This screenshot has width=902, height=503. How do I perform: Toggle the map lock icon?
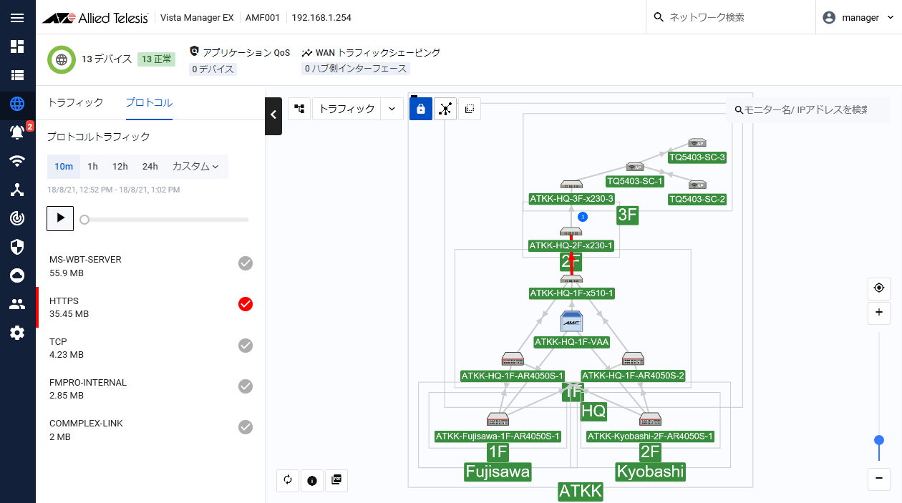[421, 109]
